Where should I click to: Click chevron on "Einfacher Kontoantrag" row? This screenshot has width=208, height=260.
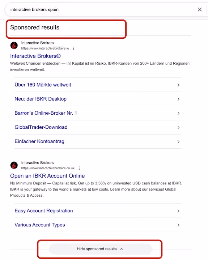click(178, 142)
